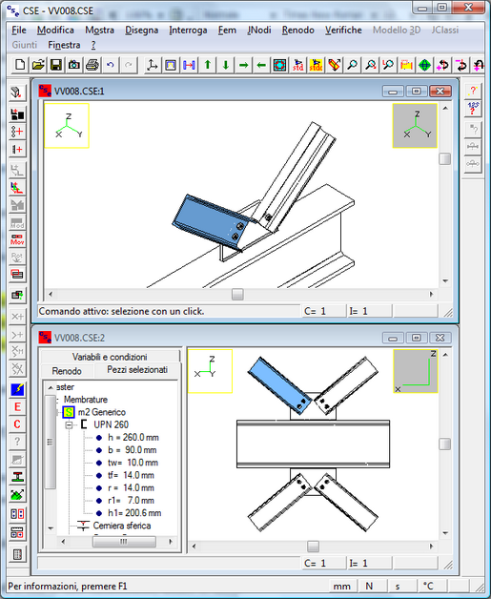Open the Verifiche menu
491x599 pixels.
[343, 31]
